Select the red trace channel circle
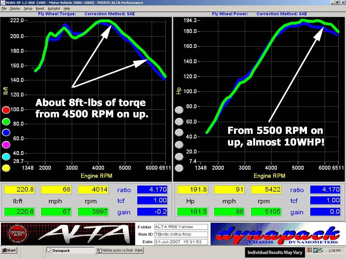Viewport: 346px width, 259px height. point(6,109)
